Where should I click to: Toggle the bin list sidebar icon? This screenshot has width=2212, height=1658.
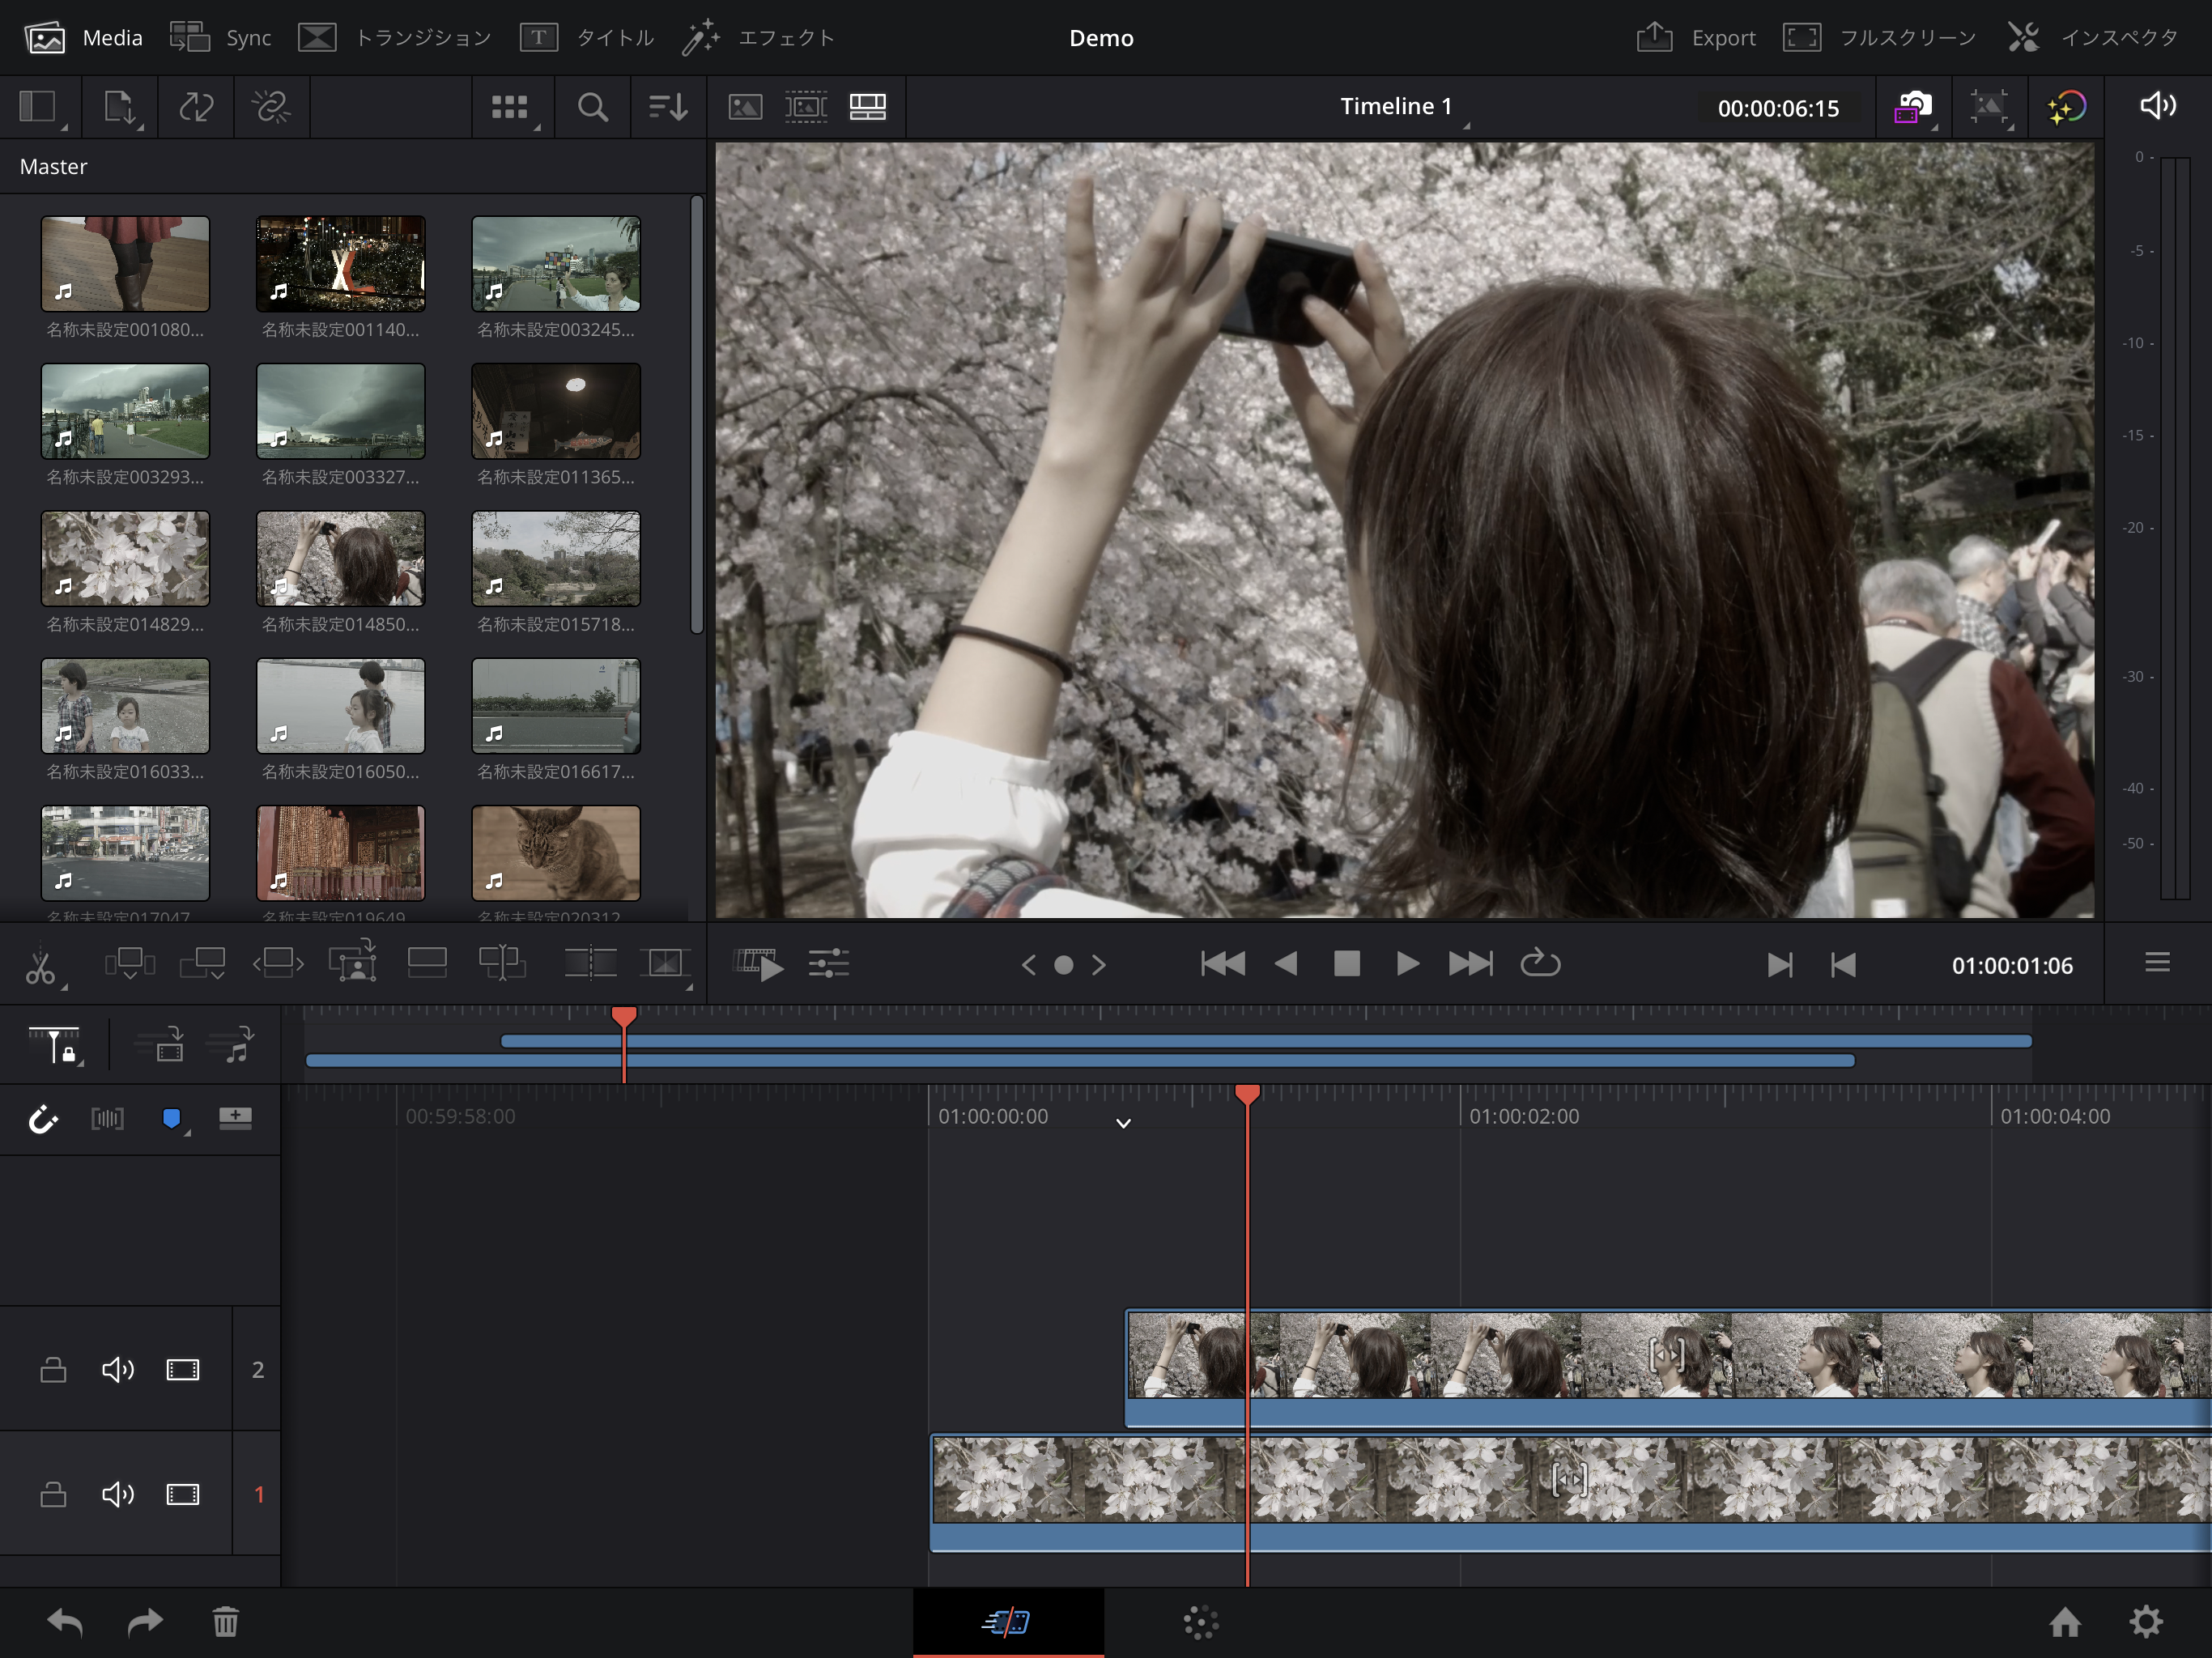pyautogui.click(x=40, y=107)
